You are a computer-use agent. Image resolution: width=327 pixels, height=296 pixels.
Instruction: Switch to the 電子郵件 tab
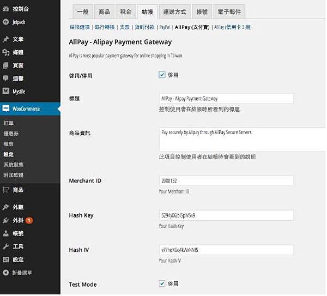229,12
